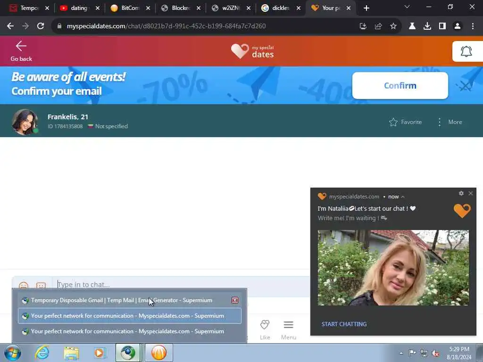Show hidden tray icons
The width and height of the screenshot is (483, 362).
click(401, 354)
